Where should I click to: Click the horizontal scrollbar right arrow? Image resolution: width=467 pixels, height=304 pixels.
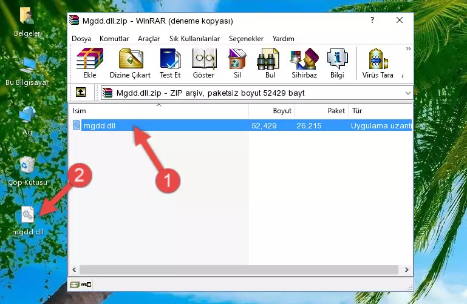[x=406, y=270]
